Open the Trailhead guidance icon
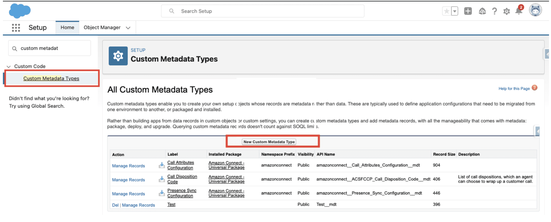This screenshot has width=551, height=222. coord(482,11)
